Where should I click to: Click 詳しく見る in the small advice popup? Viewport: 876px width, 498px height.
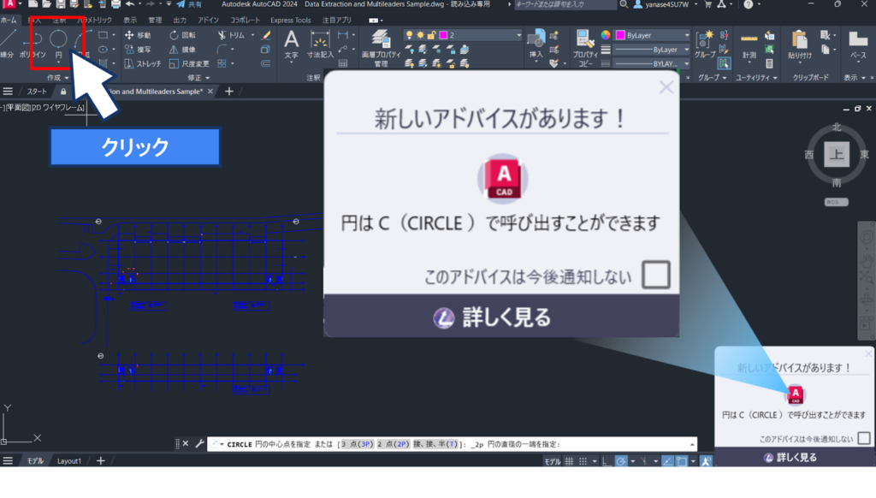(x=790, y=457)
